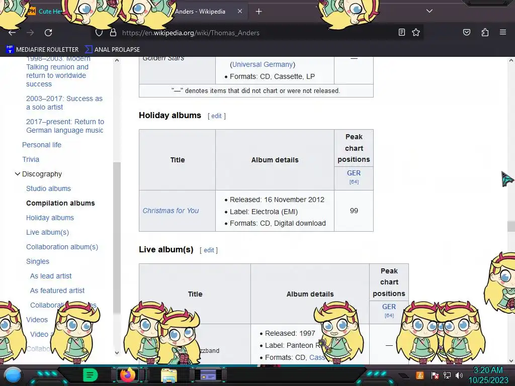515x386 pixels.
Task: Bookmark this page with the star
Action: (x=416, y=32)
